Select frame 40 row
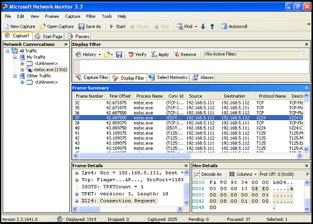Viewport: 313px width, 224px height. (x=188, y=128)
